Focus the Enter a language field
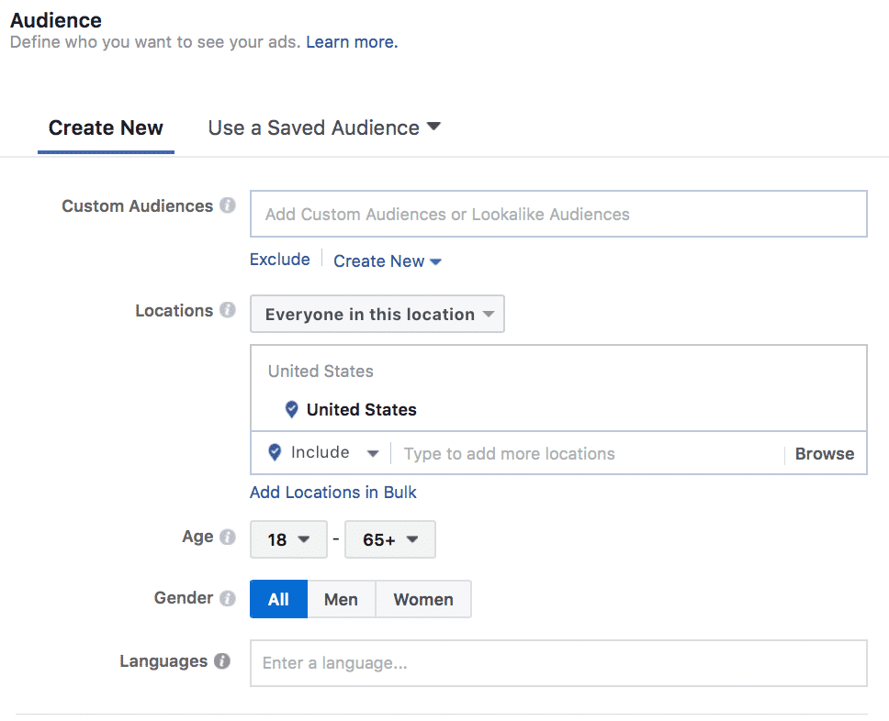The image size is (889, 721). click(x=558, y=663)
